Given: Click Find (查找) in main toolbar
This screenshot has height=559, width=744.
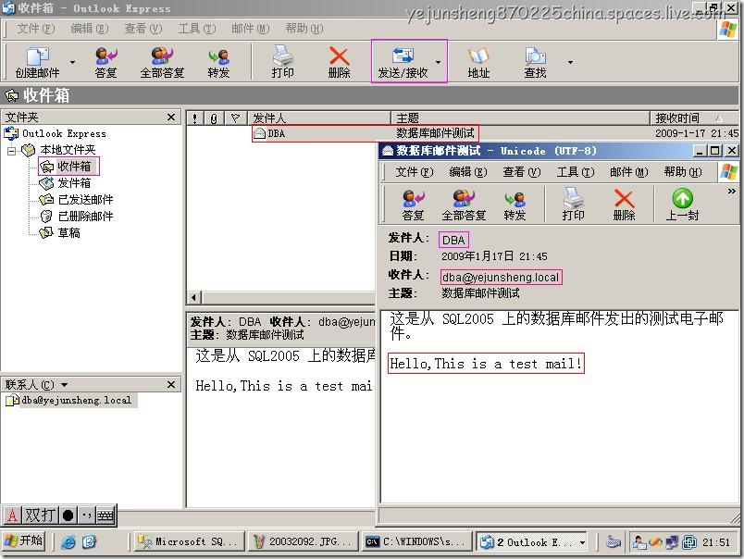Looking at the screenshot, I should point(535,62).
